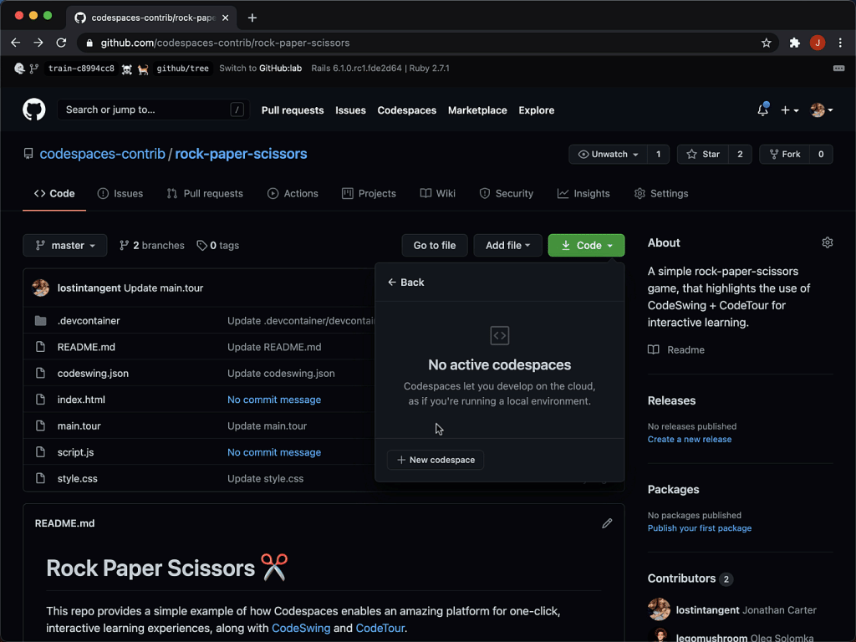Image resolution: width=856 pixels, height=642 pixels.
Task: Click the About section settings gear
Action: (828, 242)
